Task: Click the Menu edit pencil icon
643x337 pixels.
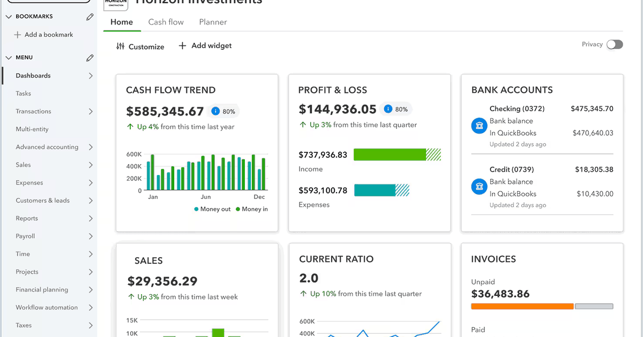Action: (89, 57)
